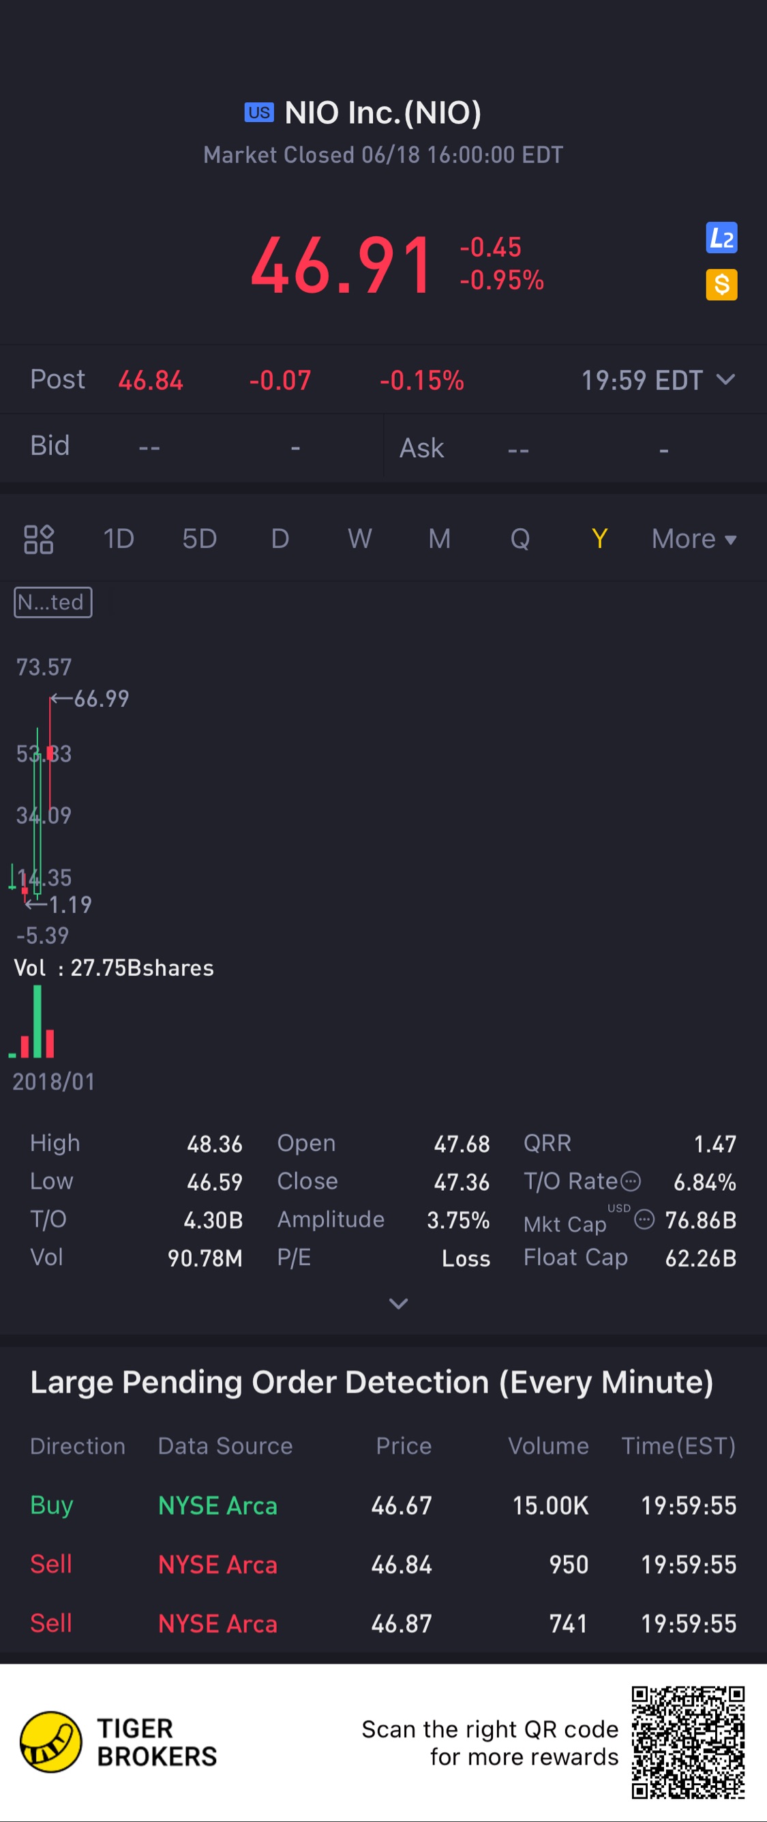The width and height of the screenshot is (767, 1822).
Task: Open the chart layout grid icon
Action: pyautogui.click(x=39, y=539)
